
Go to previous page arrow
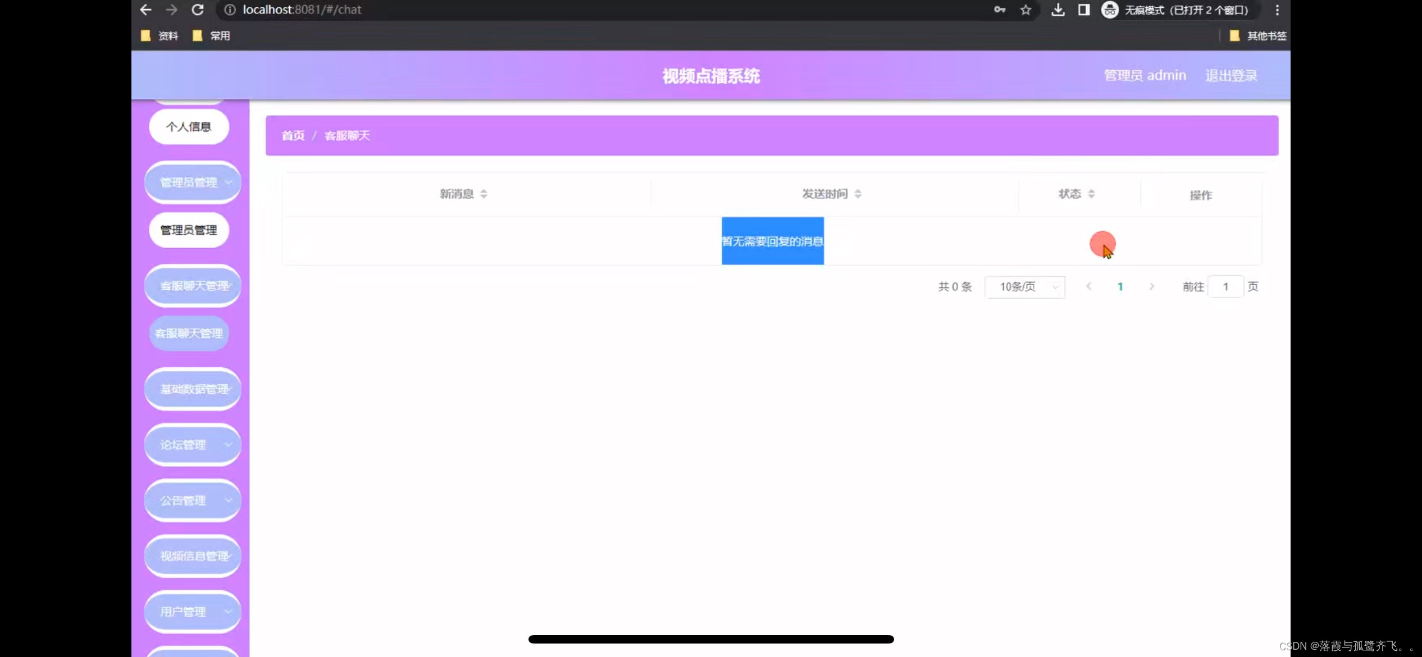click(1088, 286)
